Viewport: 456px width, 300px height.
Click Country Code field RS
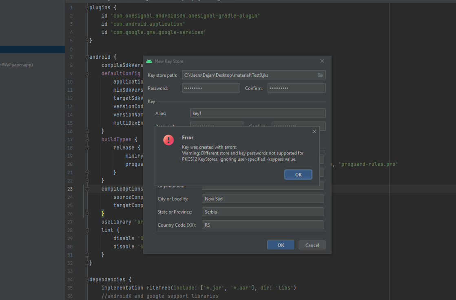click(x=263, y=225)
